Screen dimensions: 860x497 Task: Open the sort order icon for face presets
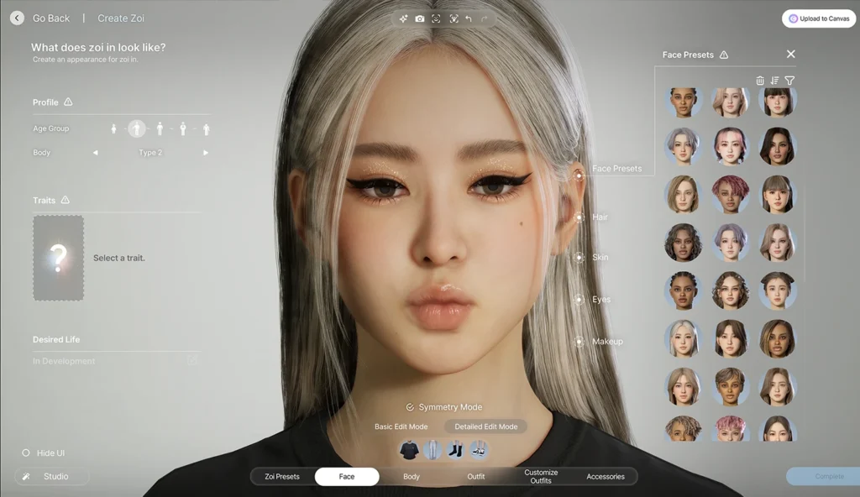point(774,81)
